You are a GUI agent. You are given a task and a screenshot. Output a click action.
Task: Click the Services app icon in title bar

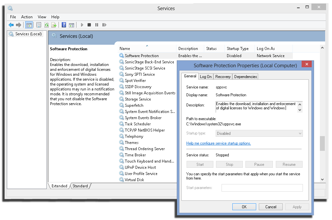10,8
